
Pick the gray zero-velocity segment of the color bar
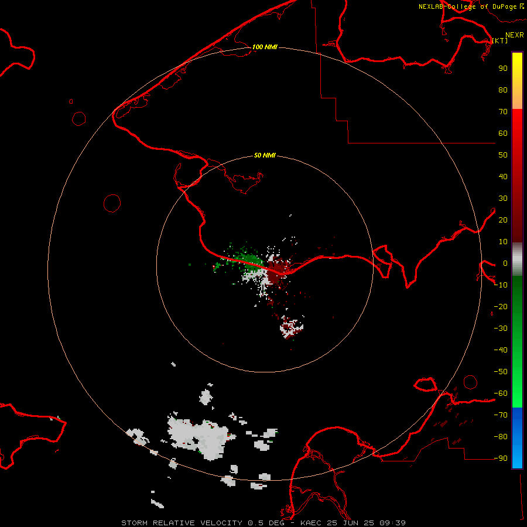point(517,259)
